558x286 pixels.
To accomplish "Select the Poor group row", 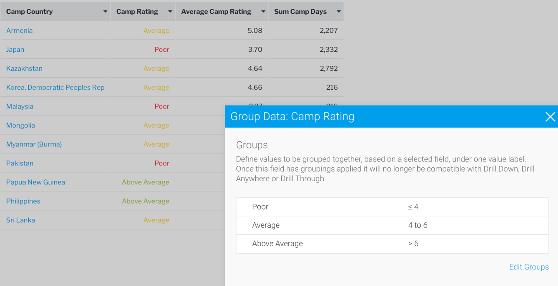I will pos(392,207).
